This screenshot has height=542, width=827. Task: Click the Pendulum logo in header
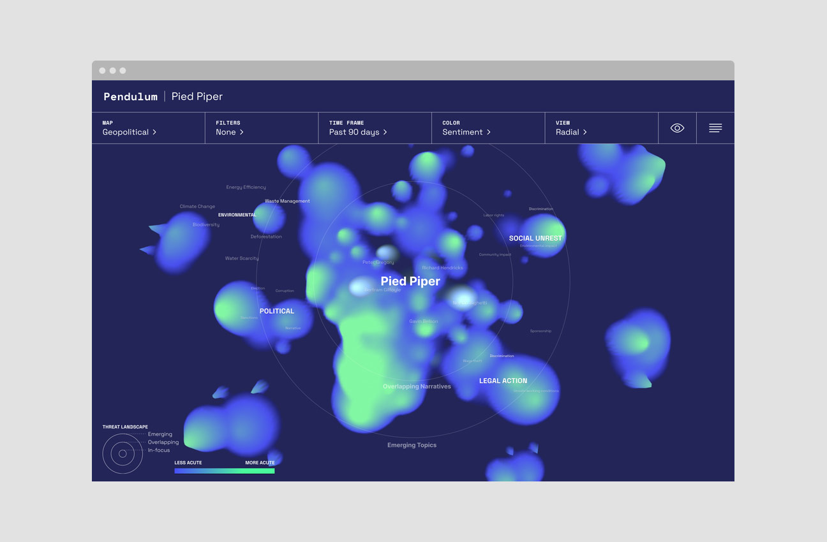pyautogui.click(x=130, y=96)
